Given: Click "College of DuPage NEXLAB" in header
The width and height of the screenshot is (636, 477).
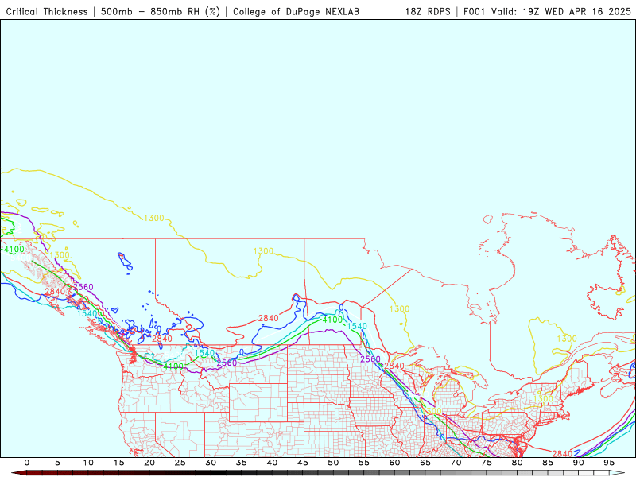Looking at the screenshot, I should (x=296, y=12).
